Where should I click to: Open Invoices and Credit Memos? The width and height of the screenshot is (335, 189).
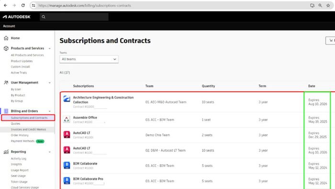pyautogui.click(x=28, y=130)
